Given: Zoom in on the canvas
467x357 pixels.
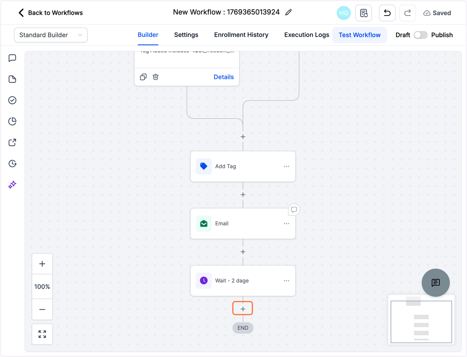Looking at the screenshot, I should (x=42, y=264).
